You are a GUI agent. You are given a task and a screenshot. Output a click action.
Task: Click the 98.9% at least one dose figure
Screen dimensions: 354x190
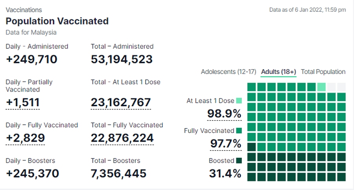click(x=224, y=114)
